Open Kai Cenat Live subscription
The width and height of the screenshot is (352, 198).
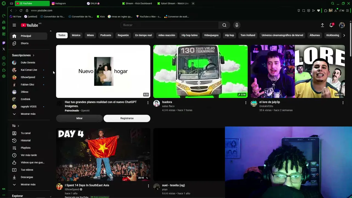pos(29,70)
